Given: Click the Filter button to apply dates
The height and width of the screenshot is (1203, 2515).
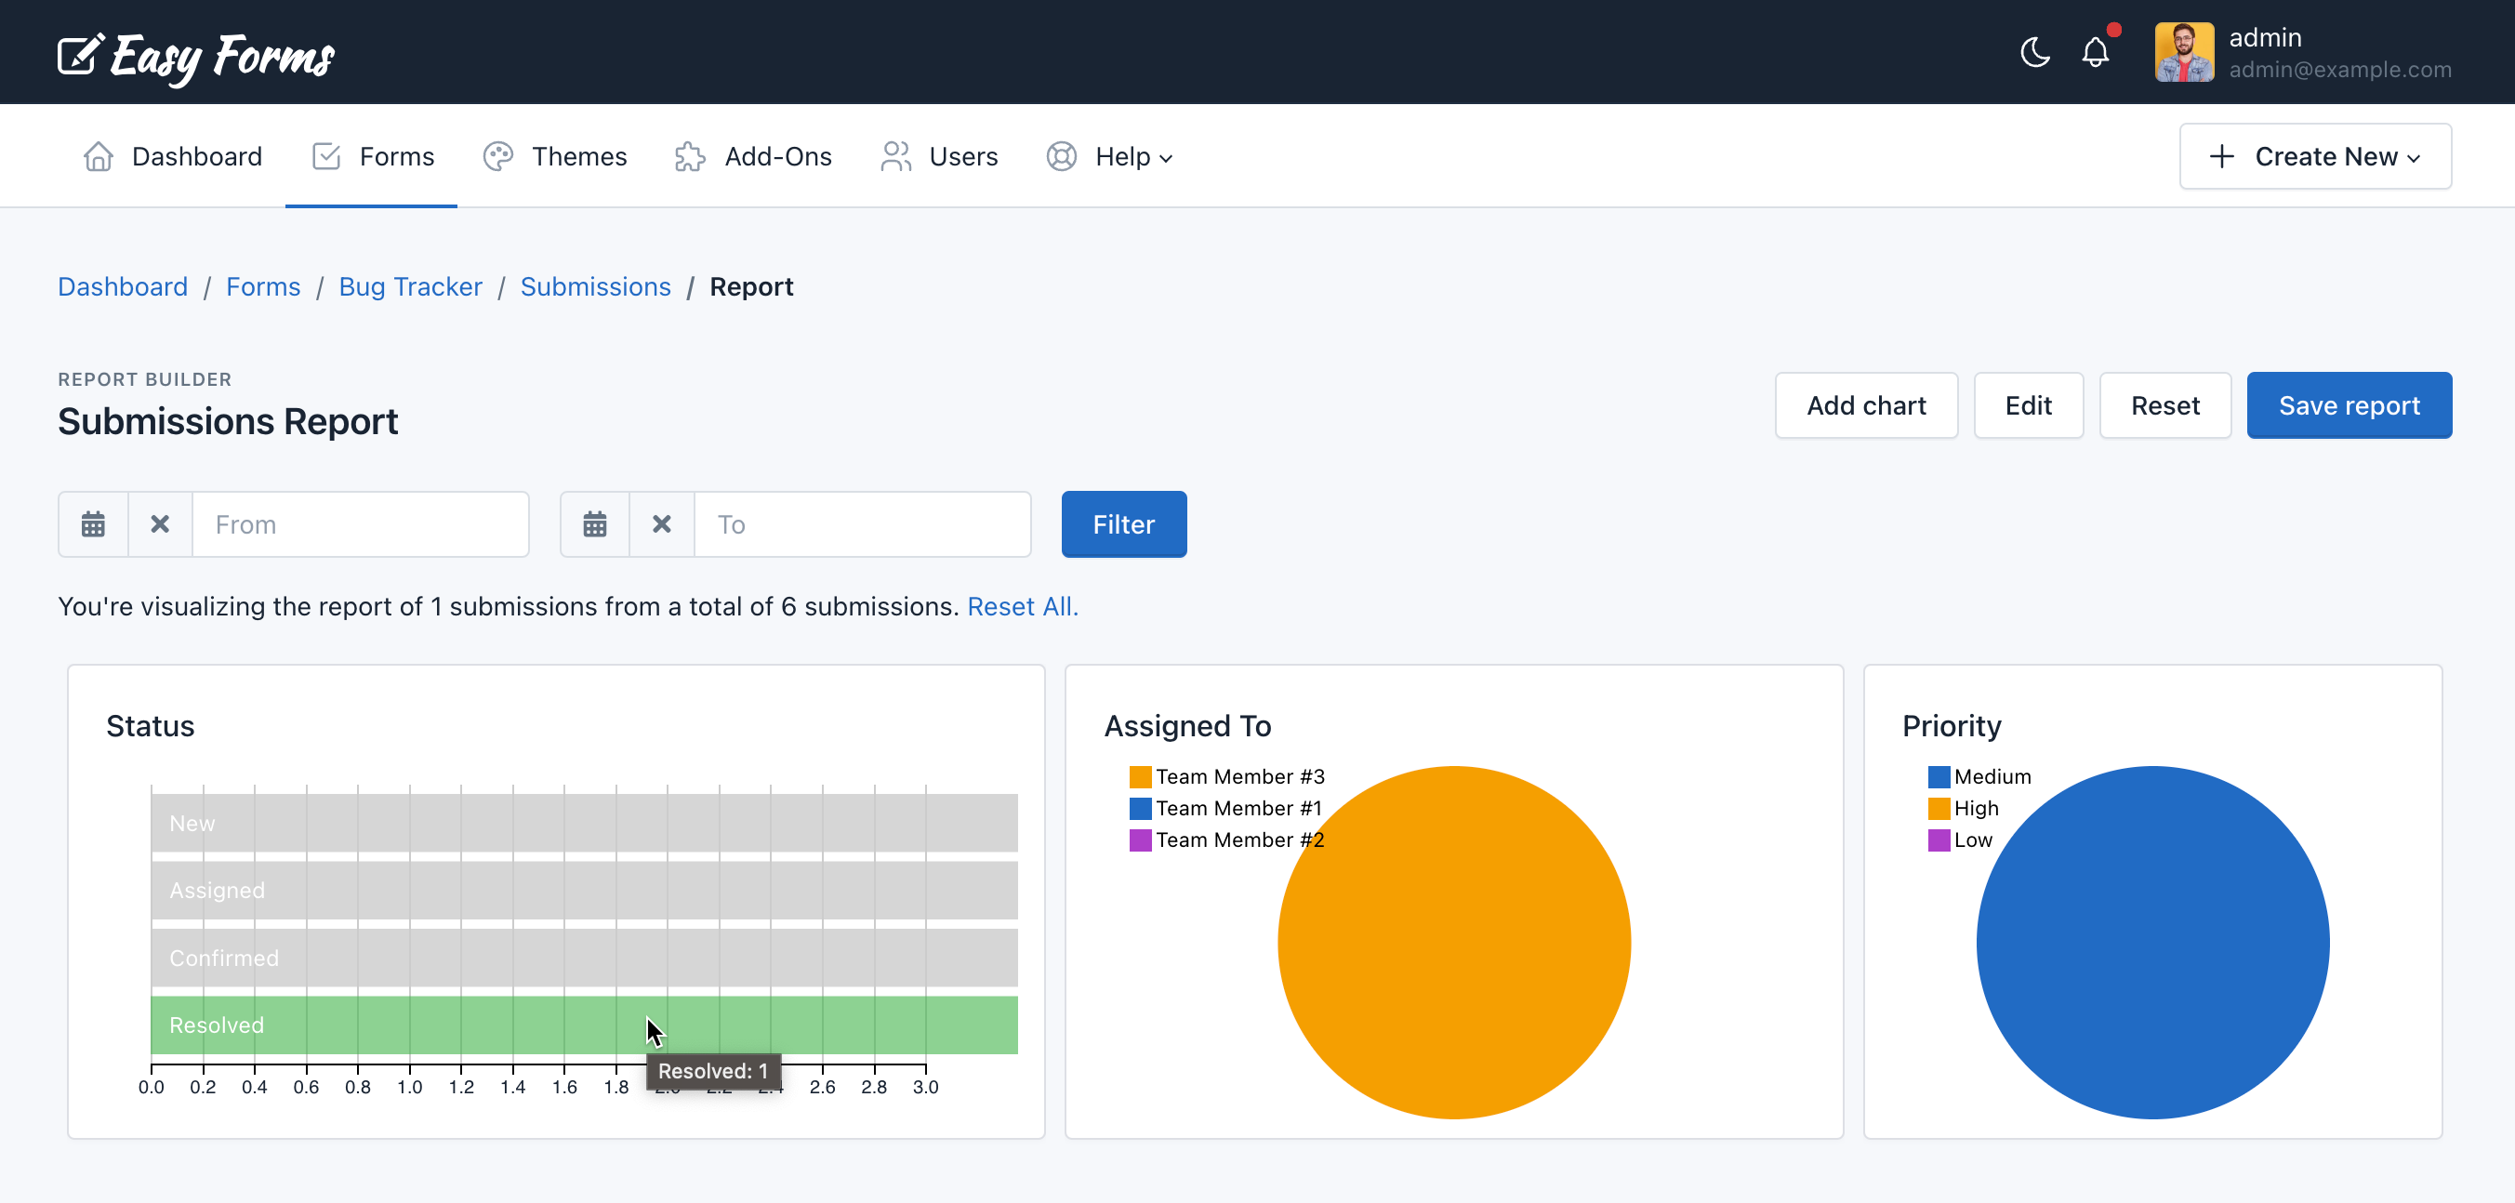Looking at the screenshot, I should click(x=1123, y=524).
